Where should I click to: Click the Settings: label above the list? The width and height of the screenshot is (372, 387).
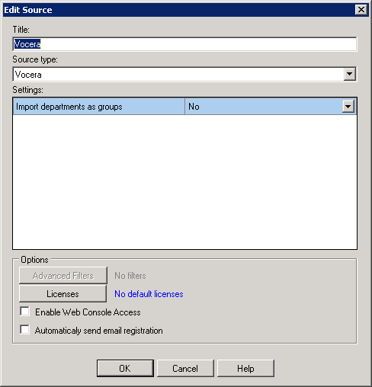coord(27,90)
